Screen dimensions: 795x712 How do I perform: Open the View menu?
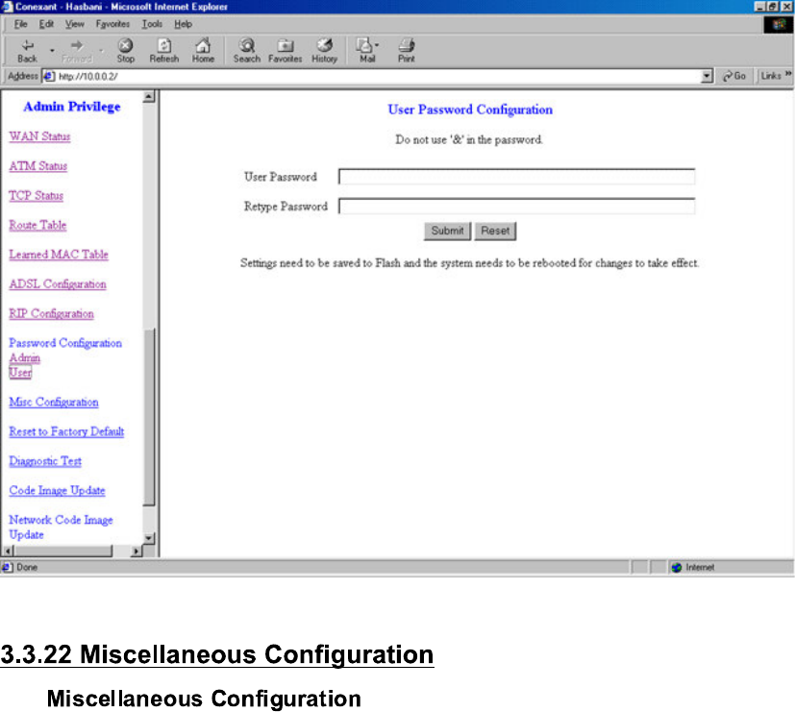74,24
